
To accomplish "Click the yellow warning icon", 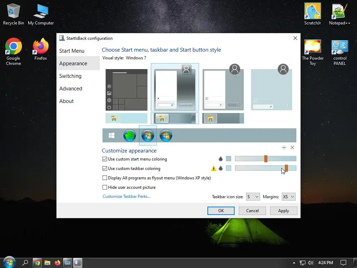I will (214, 169).
